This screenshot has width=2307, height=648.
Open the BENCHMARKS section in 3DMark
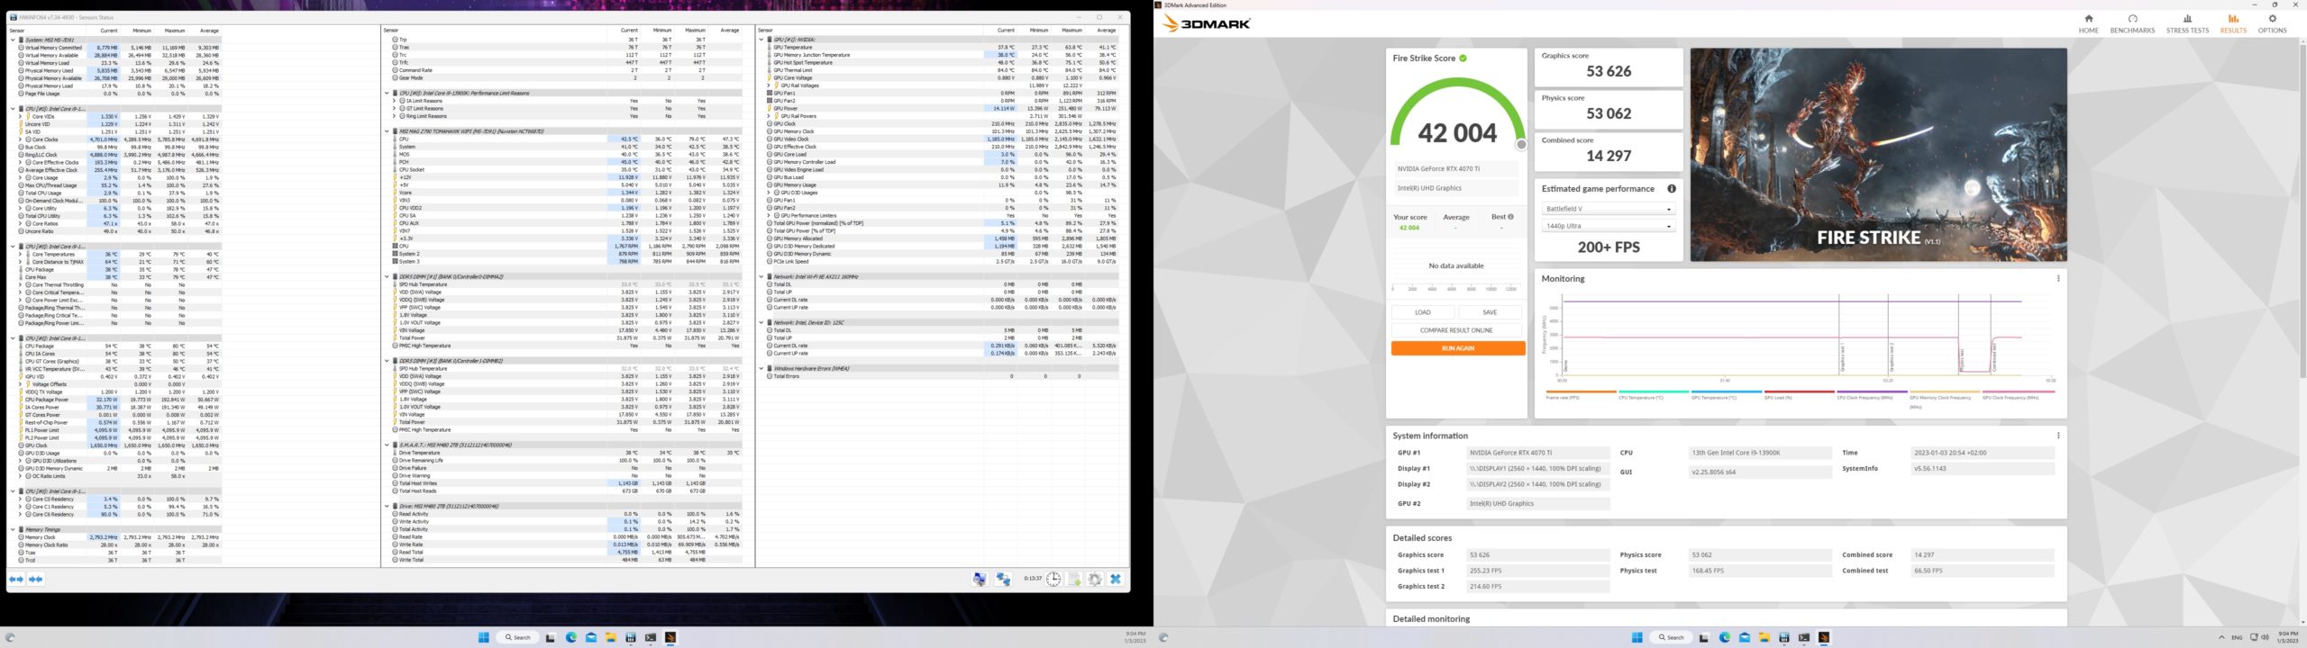(x=2132, y=24)
